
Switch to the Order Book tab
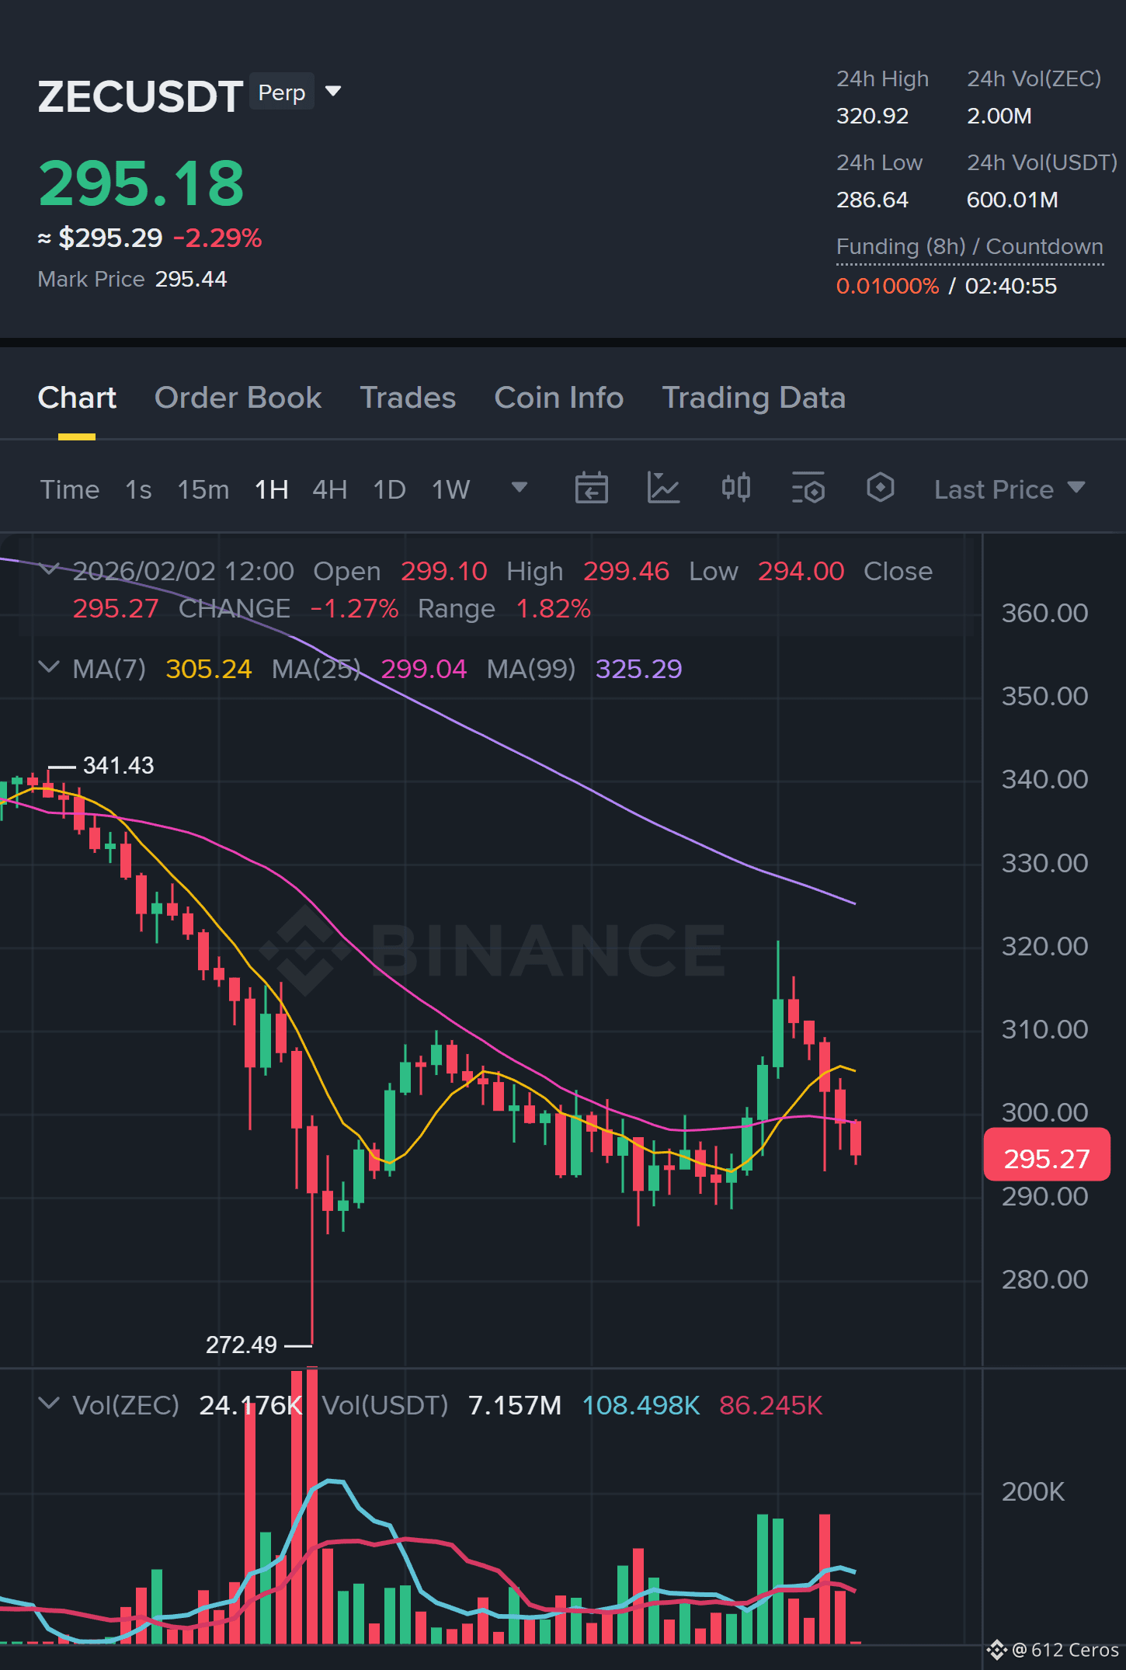[x=238, y=398]
